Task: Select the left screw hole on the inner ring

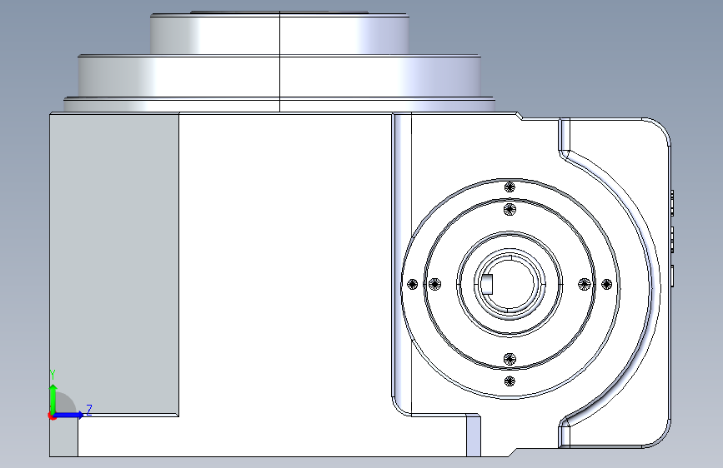Action: click(x=434, y=284)
